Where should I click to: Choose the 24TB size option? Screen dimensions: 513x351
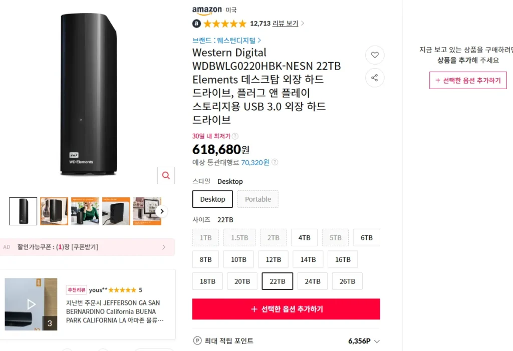point(312,281)
